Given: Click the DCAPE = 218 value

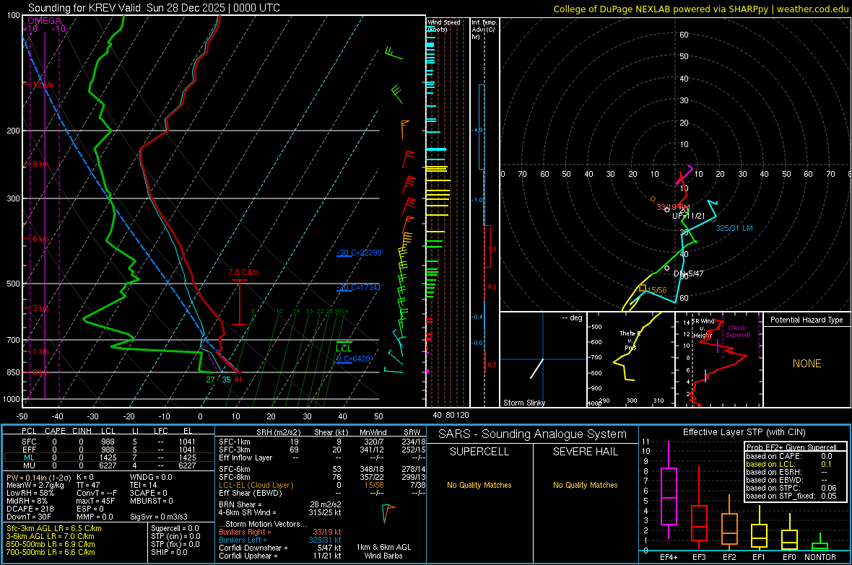Looking at the screenshot, I should (30, 509).
